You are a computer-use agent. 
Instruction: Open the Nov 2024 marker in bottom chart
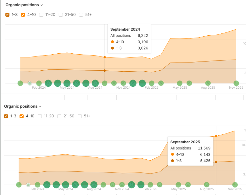pyautogui.click(x=122, y=185)
